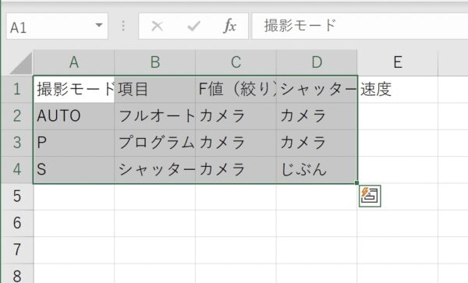Select the cell containing プログラム

coord(155,143)
